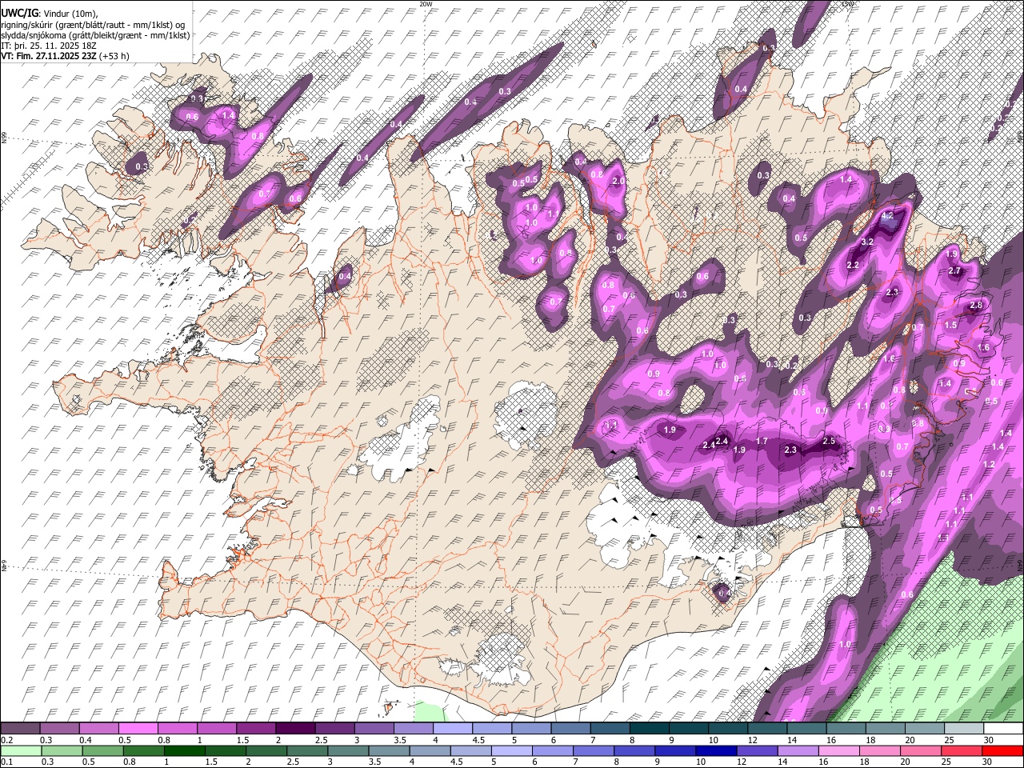This screenshot has height=768, width=1024.
Task: Select the bright red 30 swatch in the lower legend row
Action: (x=1002, y=750)
